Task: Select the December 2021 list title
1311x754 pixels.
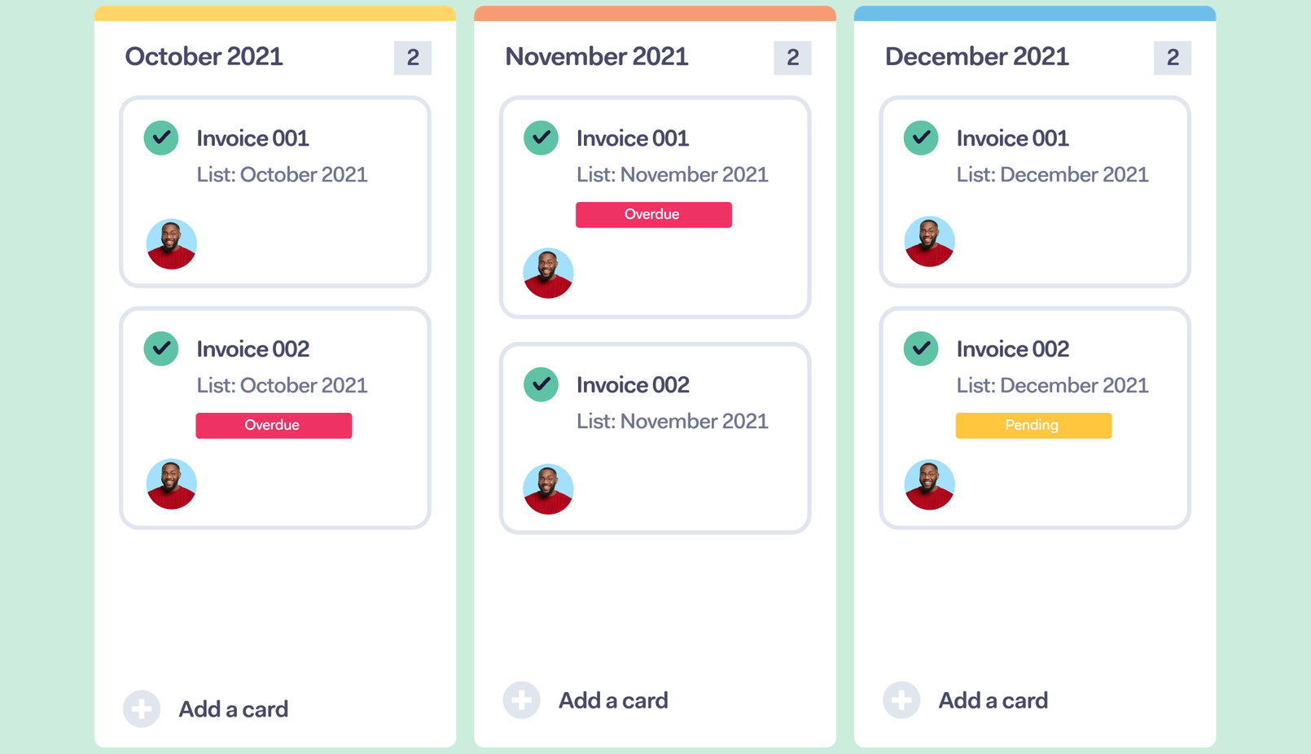Action: pyautogui.click(x=976, y=57)
